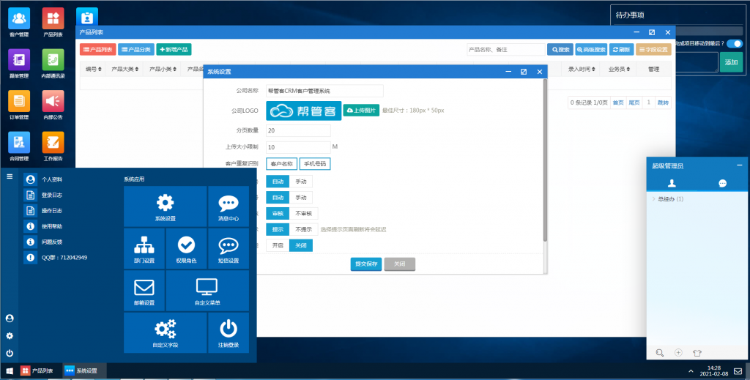Click the 公司名称 input field
Viewport: 750px width, 380px height.
pyautogui.click(x=324, y=91)
